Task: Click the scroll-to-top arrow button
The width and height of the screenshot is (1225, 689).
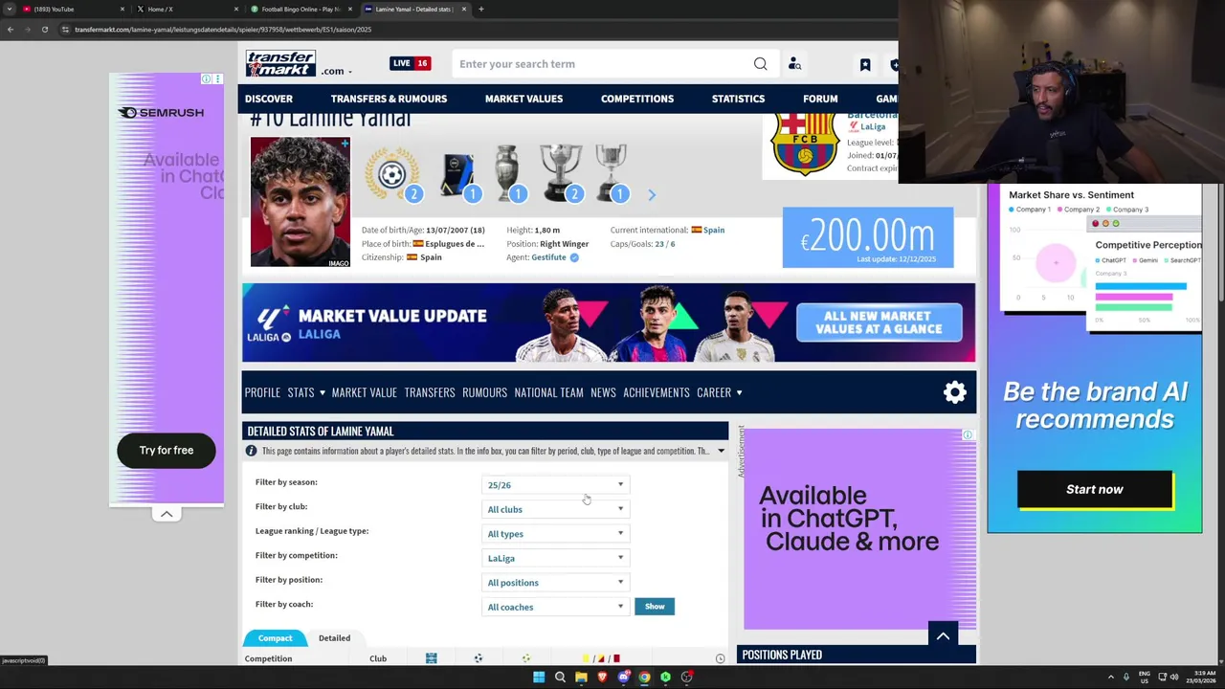Action: pyautogui.click(x=943, y=635)
